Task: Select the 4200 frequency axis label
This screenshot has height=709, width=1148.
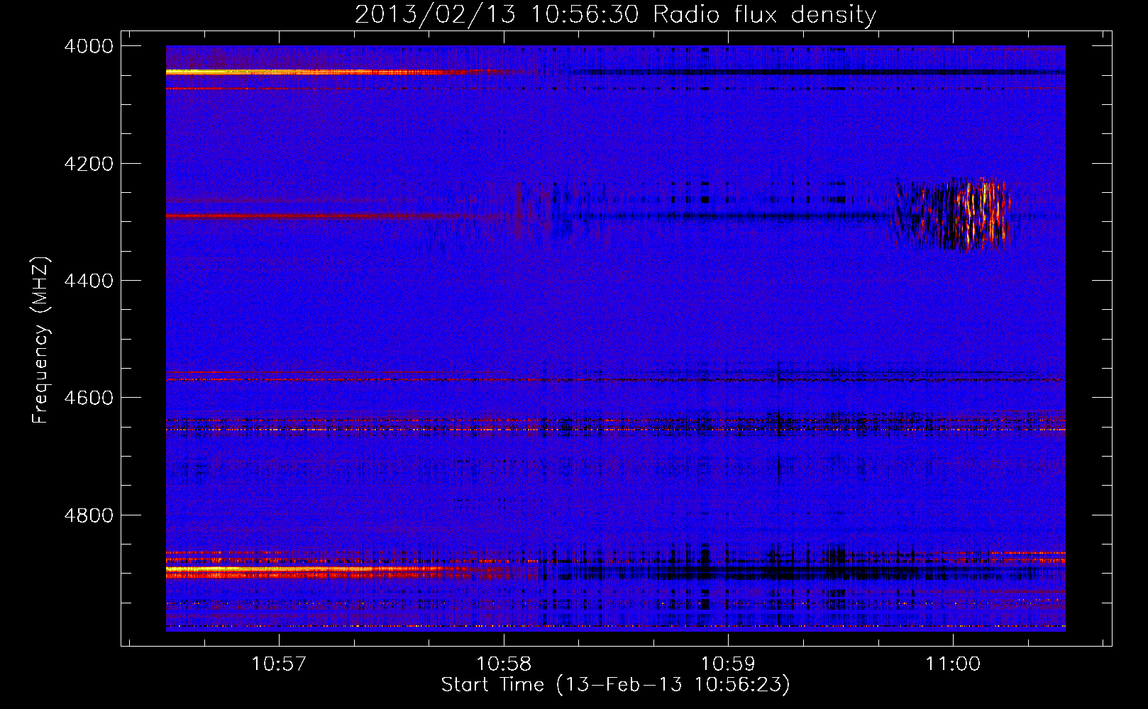Action: pos(89,164)
